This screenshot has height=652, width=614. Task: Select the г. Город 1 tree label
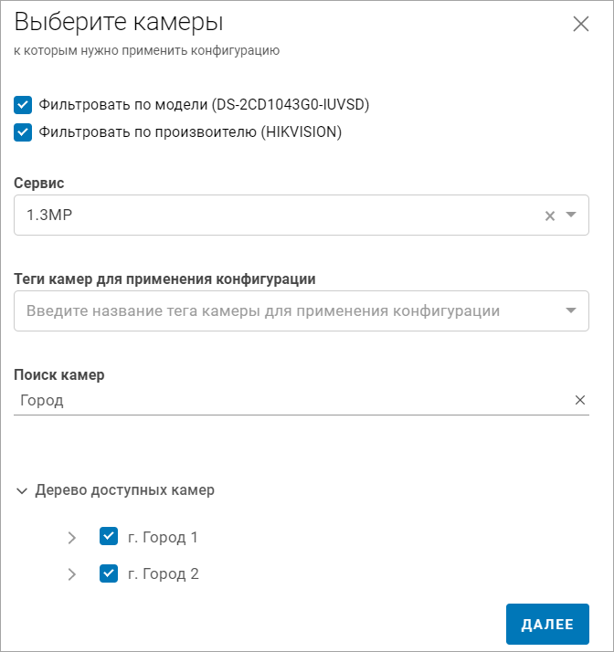click(164, 538)
